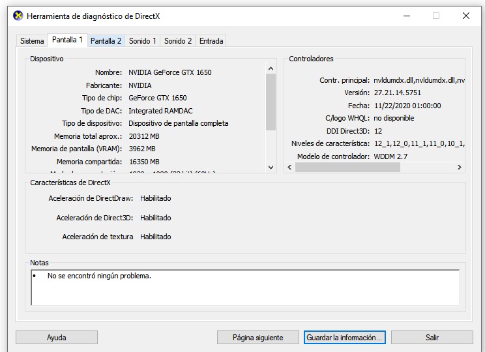
Task: Select the DirectDraw 'Habilitado' status
Action: coord(156,198)
